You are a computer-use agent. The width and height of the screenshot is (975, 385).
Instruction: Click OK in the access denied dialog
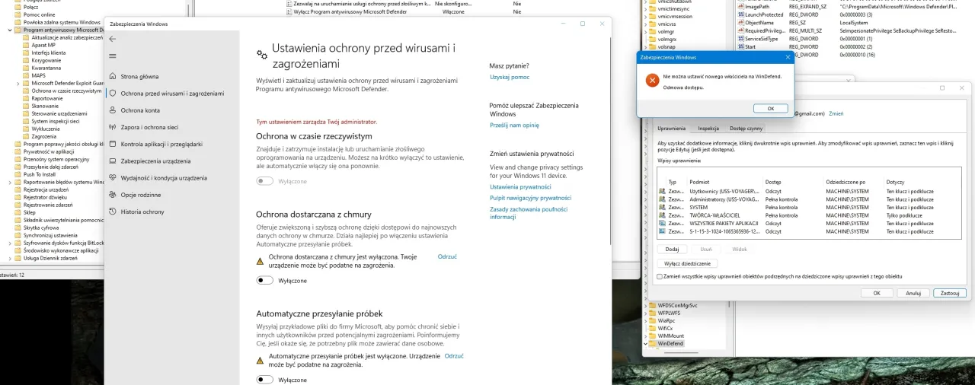click(770, 109)
